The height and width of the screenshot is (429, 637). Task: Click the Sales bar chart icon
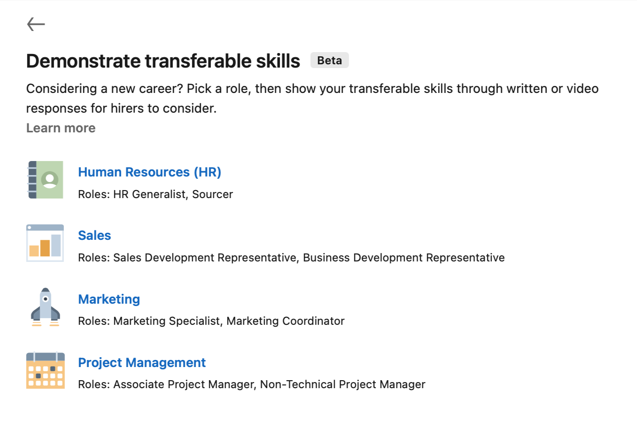(x=46, y=243)
